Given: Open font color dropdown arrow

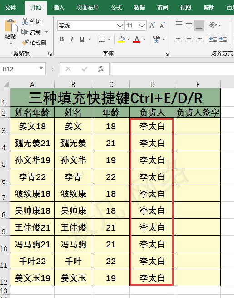Looking at the screenshot, I should point(144,39).
